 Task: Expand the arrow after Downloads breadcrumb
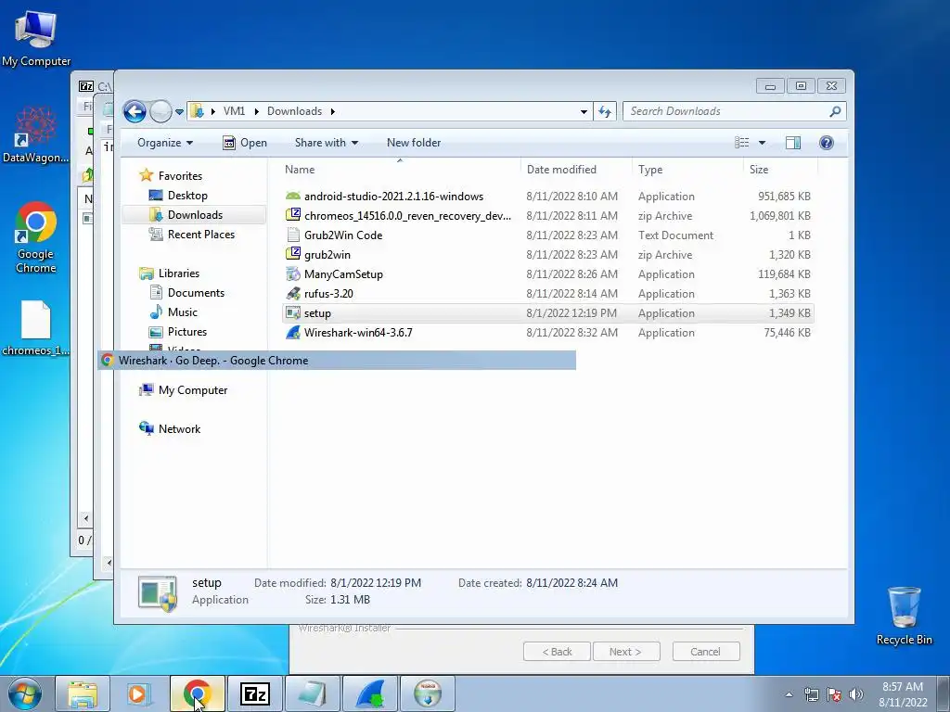333,111
